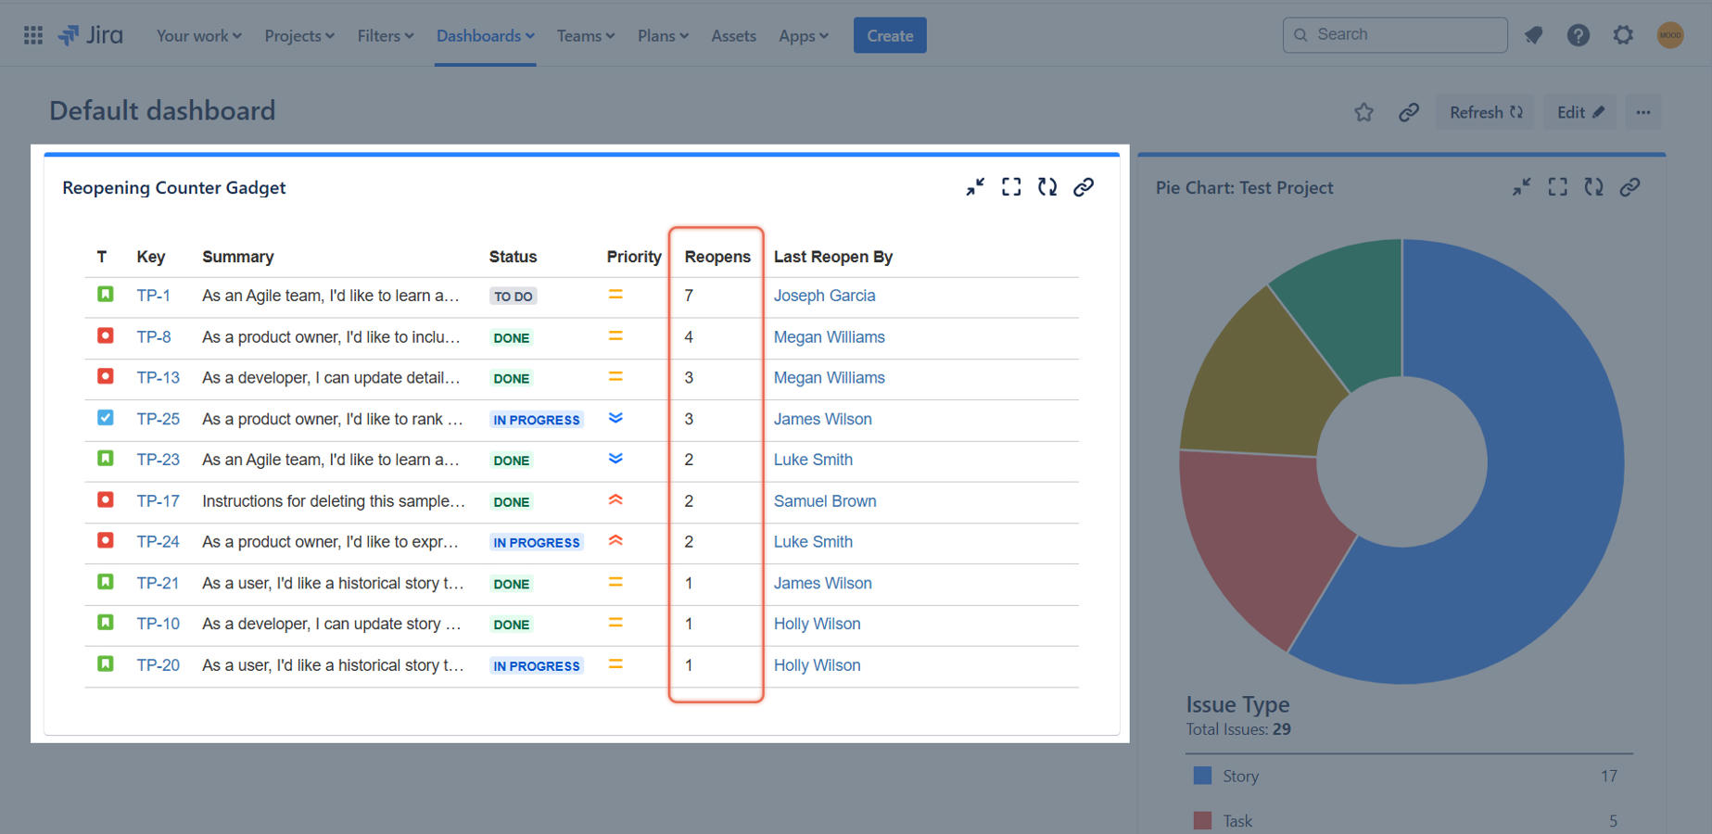Click the Reopens column header
1712x834 pixels.
coord(717,257)
